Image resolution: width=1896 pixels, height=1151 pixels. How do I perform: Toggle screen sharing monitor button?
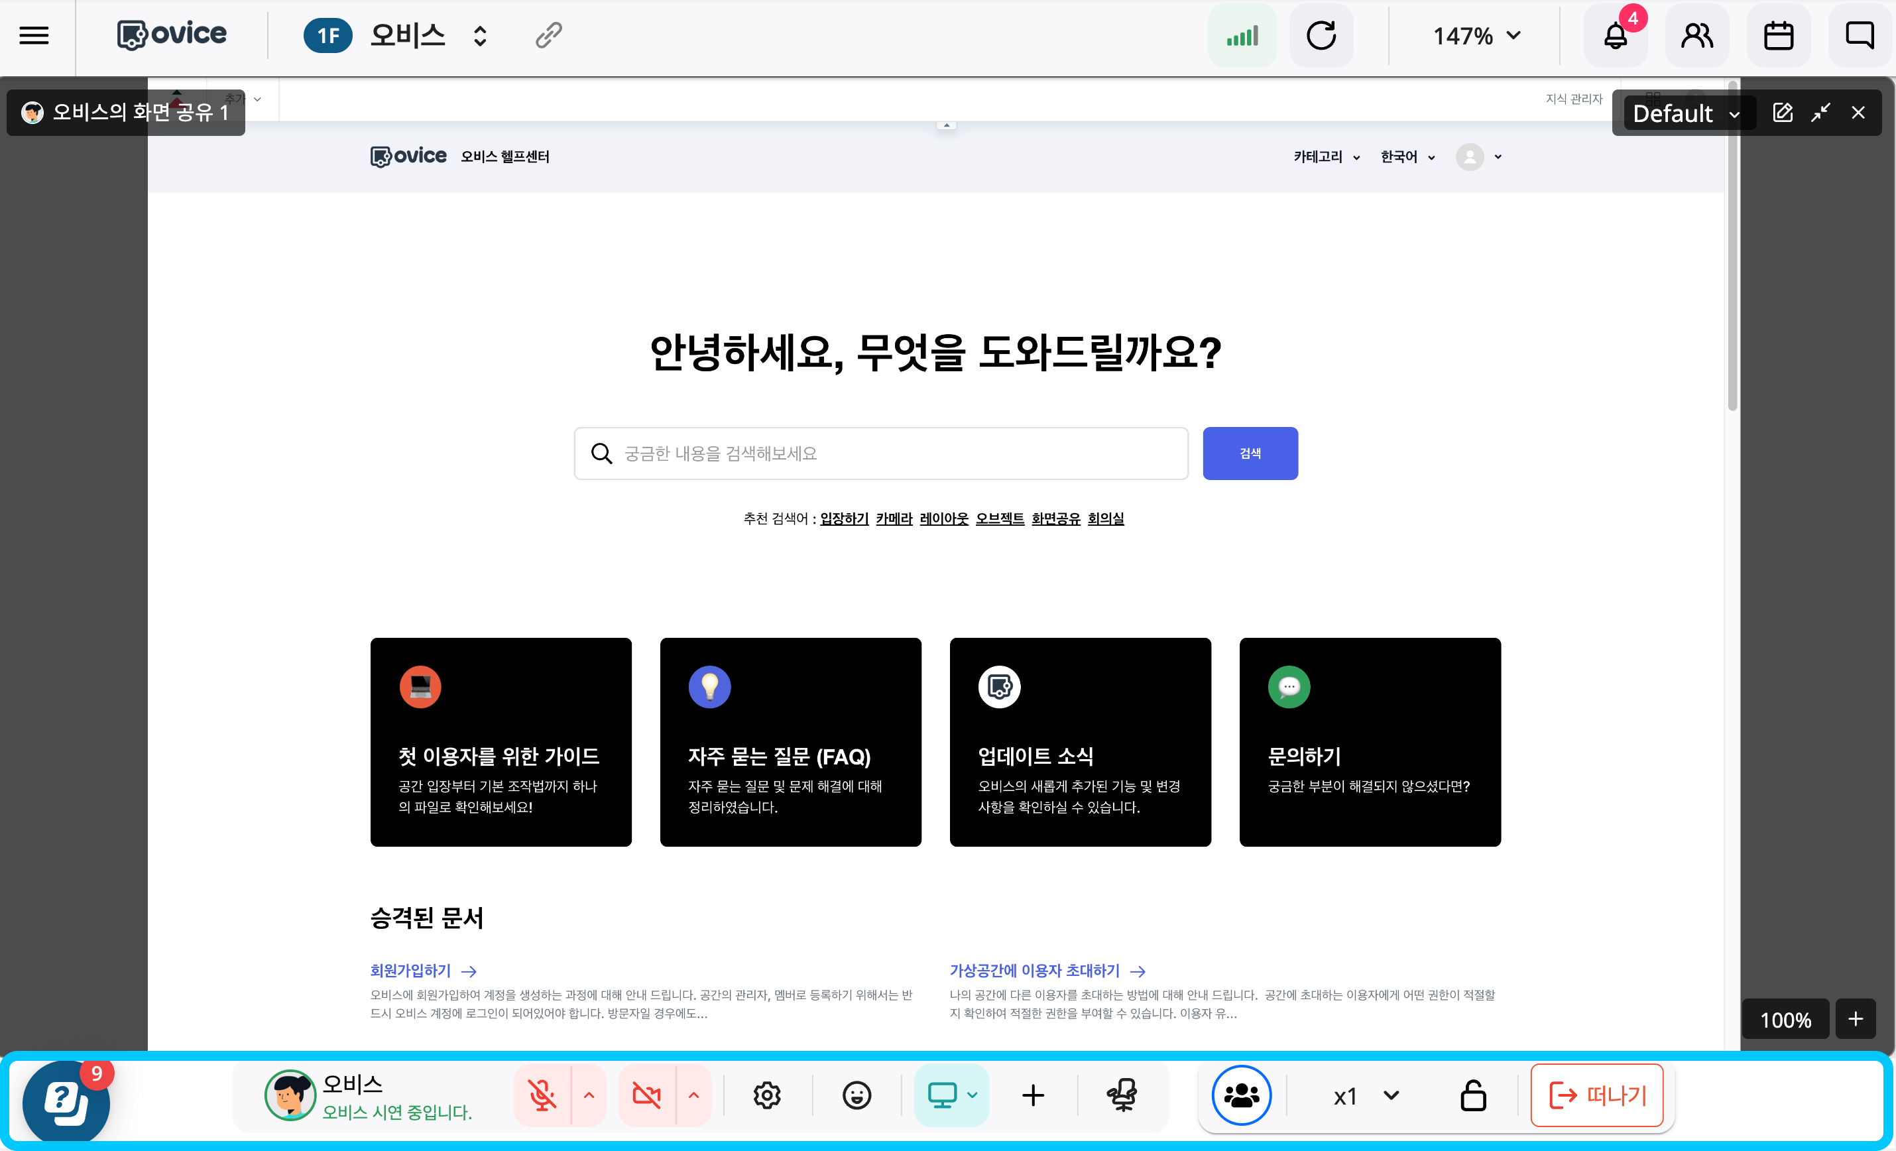point(942,1095)
